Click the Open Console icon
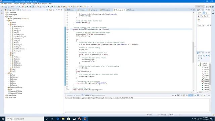The height and width of the screenshot is (121, 215). click(202, 95)
